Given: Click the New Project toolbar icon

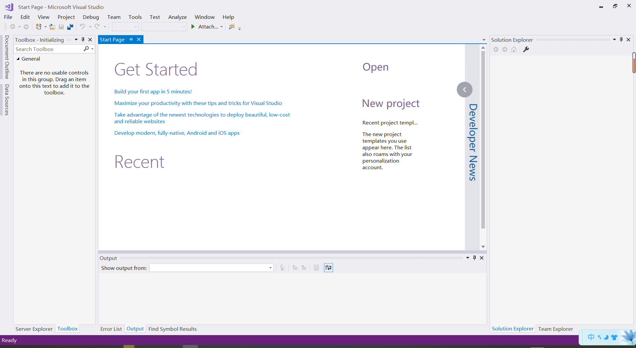Looking at the screenshot, I should 39,27.
